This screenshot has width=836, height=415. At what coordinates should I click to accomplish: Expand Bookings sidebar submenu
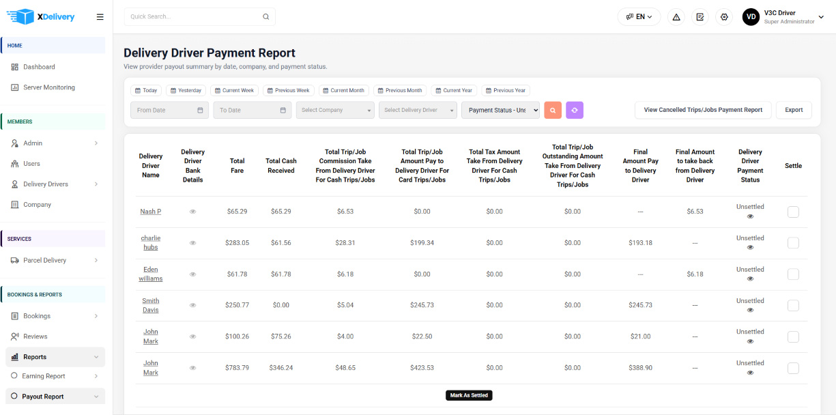96,316
